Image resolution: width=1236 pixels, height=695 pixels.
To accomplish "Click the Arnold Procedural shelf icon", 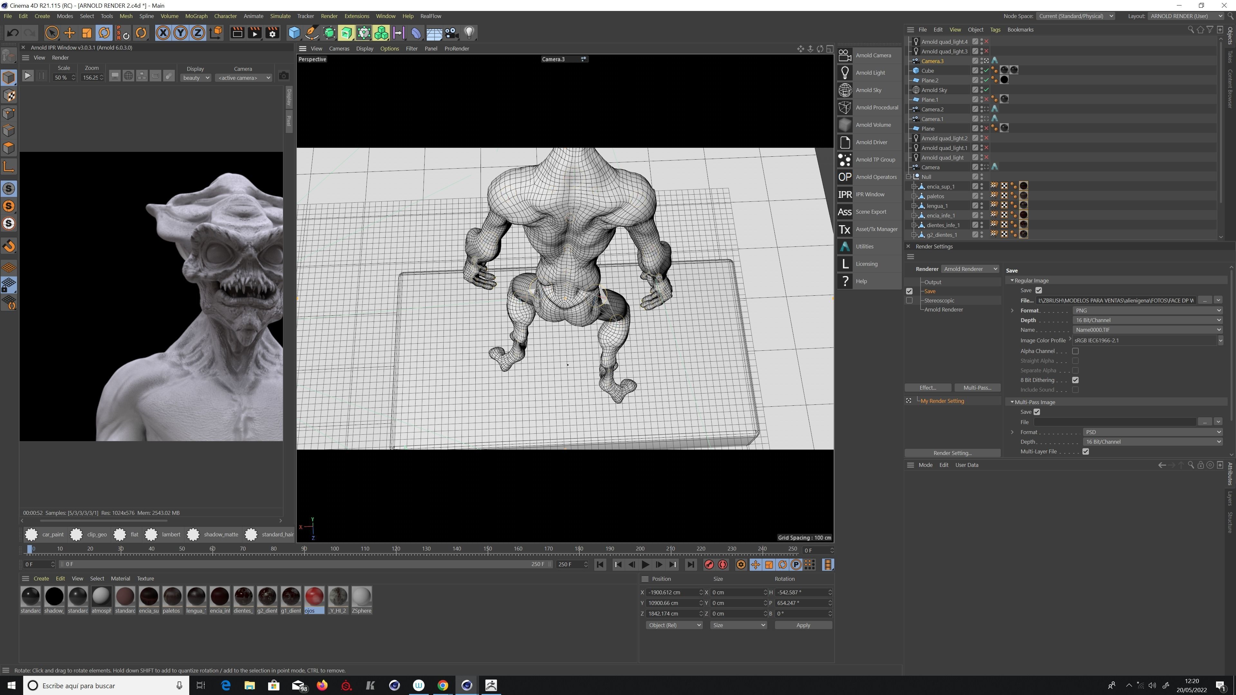I will (845, 107).
